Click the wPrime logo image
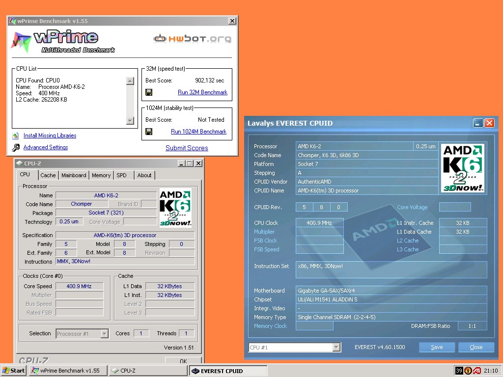 point(63,42)
